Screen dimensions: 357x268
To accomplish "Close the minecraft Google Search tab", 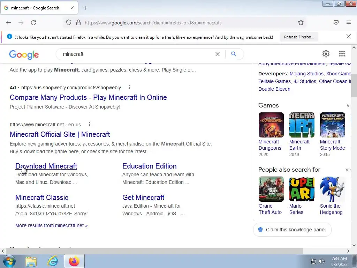I will tap(72, 8).
